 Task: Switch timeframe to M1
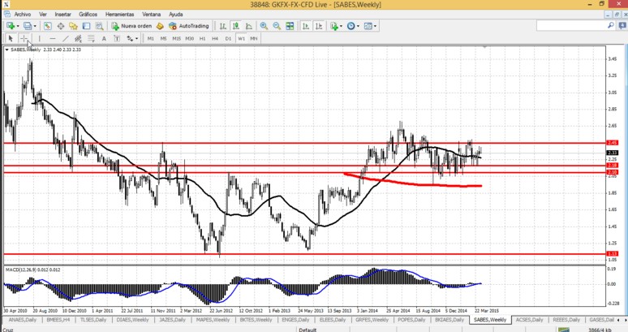tap(151, 38)
